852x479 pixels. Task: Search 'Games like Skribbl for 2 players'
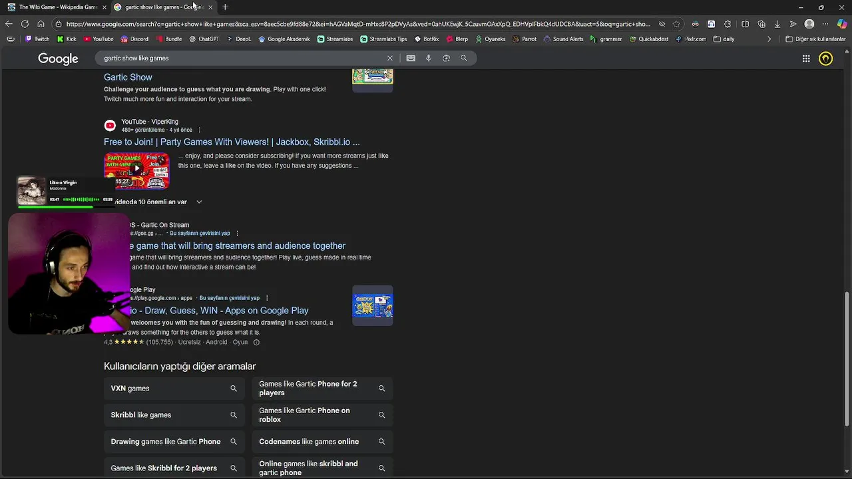(174, 468)
